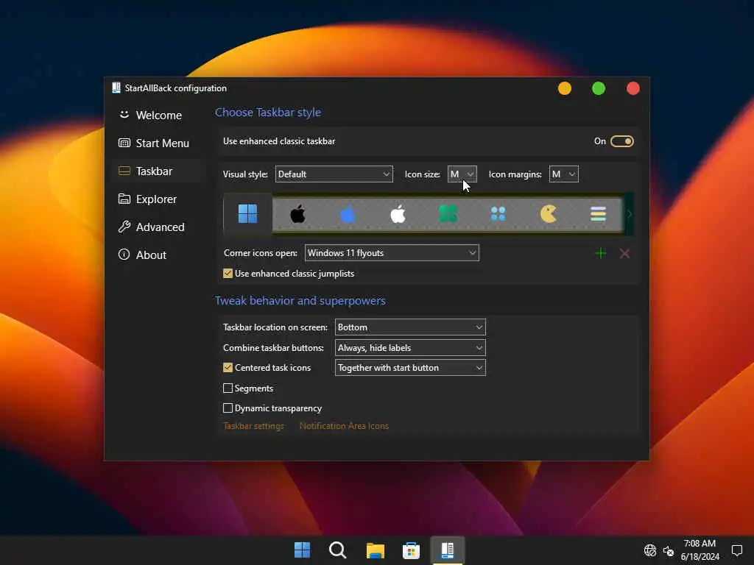This screenshot has height=565, width=754.
Task: Open the Icon margins dropdown
Action: [x=563, y=174]
